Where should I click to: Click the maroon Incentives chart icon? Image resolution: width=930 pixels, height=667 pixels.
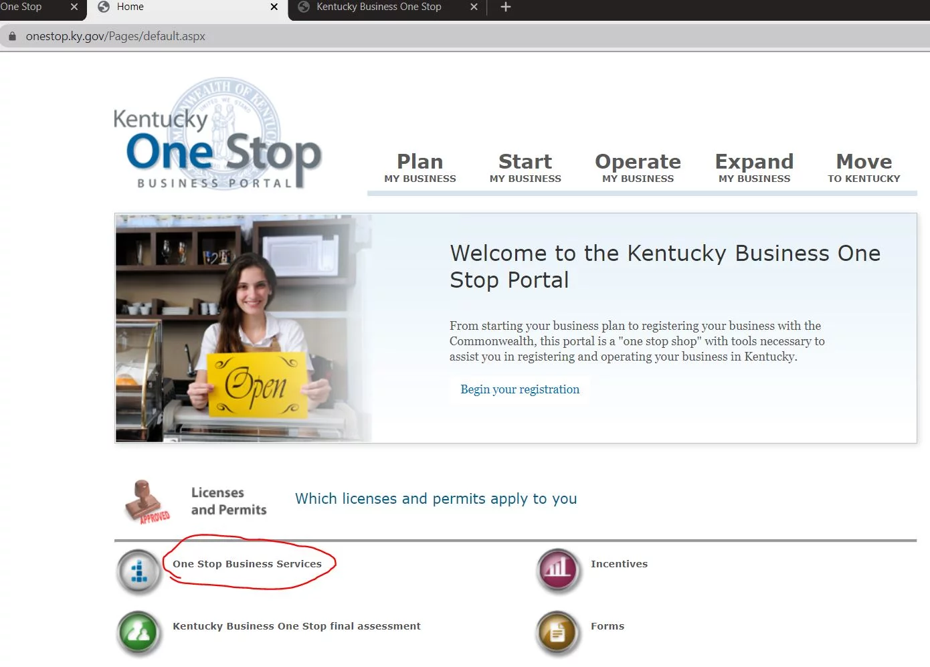(x=557, y=571)
